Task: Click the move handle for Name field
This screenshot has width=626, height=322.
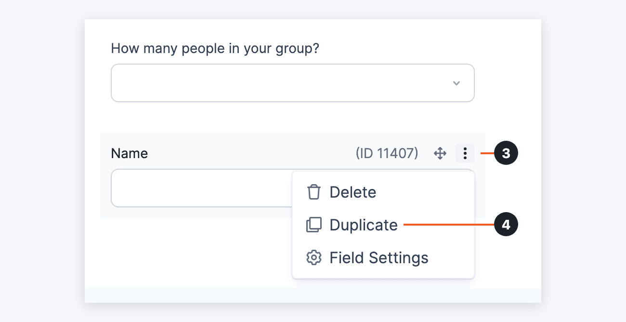Action: pos(440,154)
